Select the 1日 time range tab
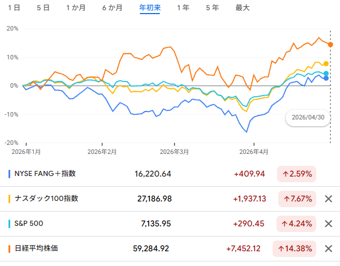The width and height of the screenshot is (340, 266). pyautogui.click(x=14, y=8)
